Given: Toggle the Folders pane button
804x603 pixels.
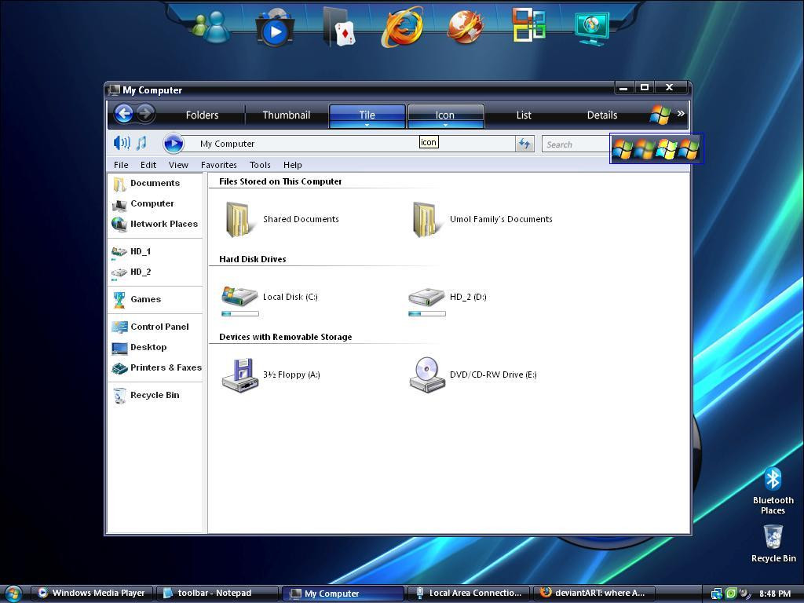Looking at the screenshot, I should 202,115.
